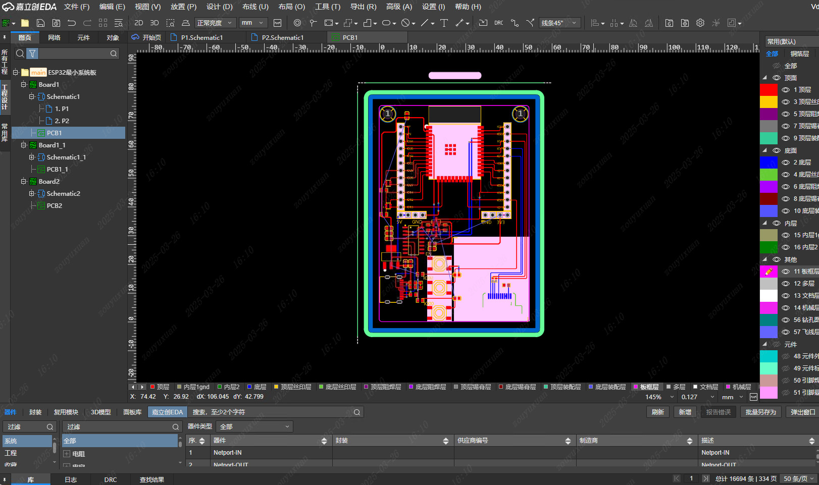Collapse the Board1 tree node

click(x=24, y=85)
